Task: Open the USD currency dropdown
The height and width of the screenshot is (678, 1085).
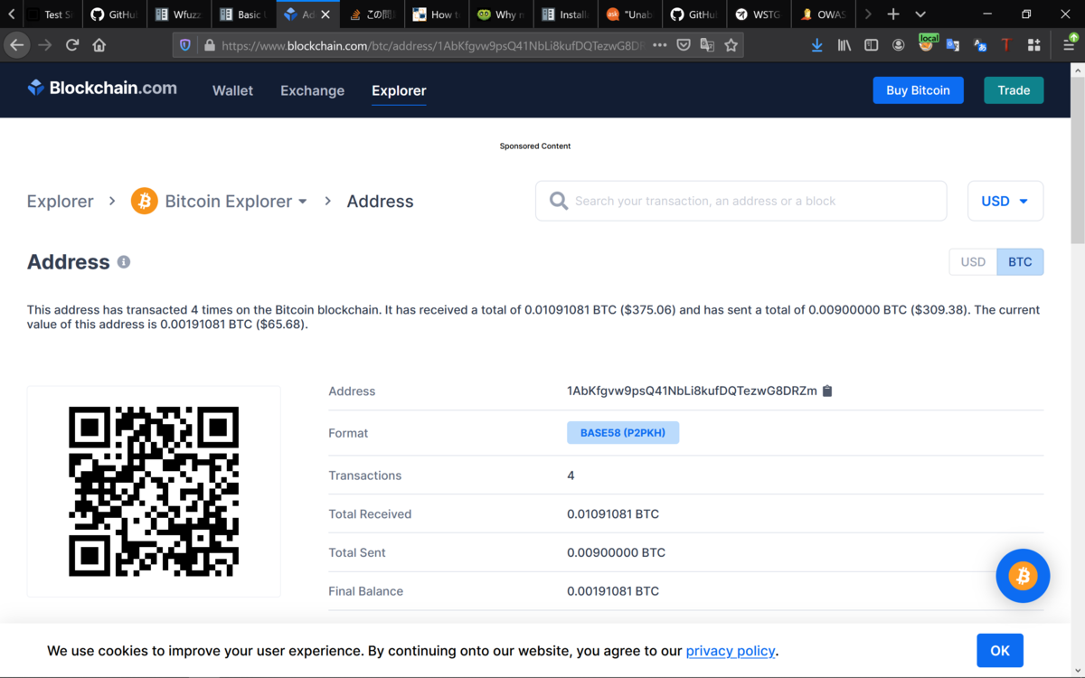Action: pos(1005,201)
